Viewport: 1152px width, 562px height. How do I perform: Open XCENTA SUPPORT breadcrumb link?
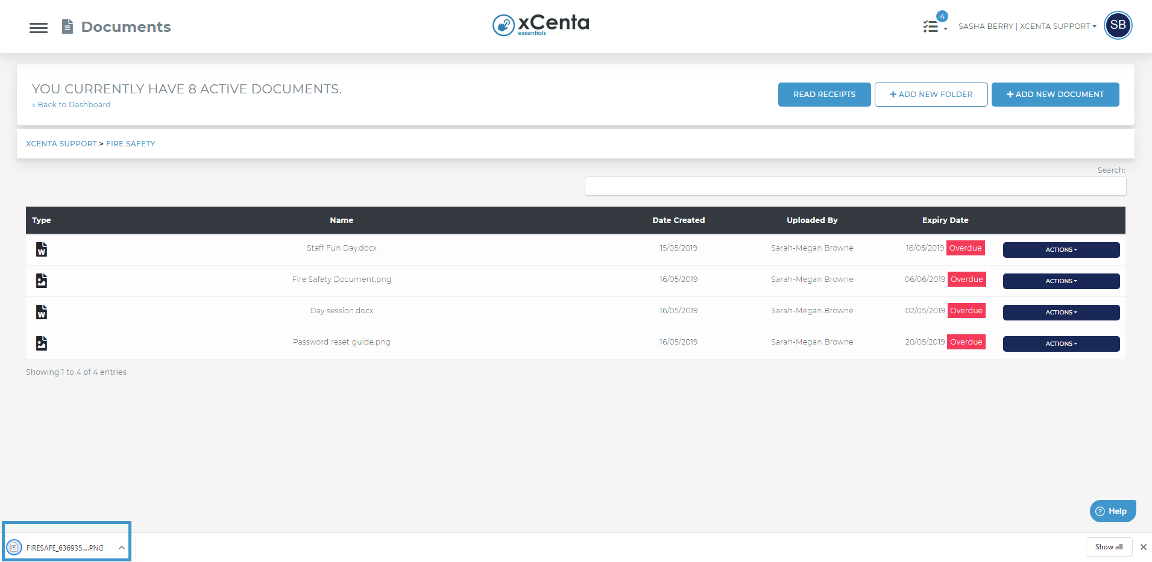61,144
